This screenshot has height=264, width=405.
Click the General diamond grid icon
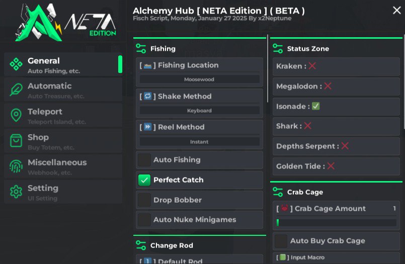(16, 64)
